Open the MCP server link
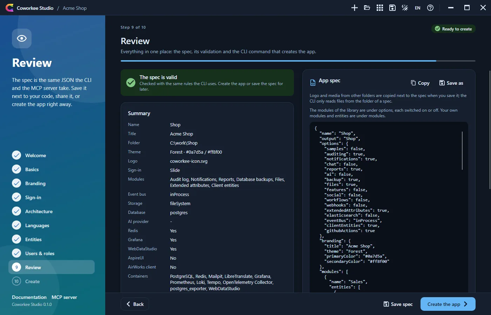491x315 pixels. tap(64, 297)
